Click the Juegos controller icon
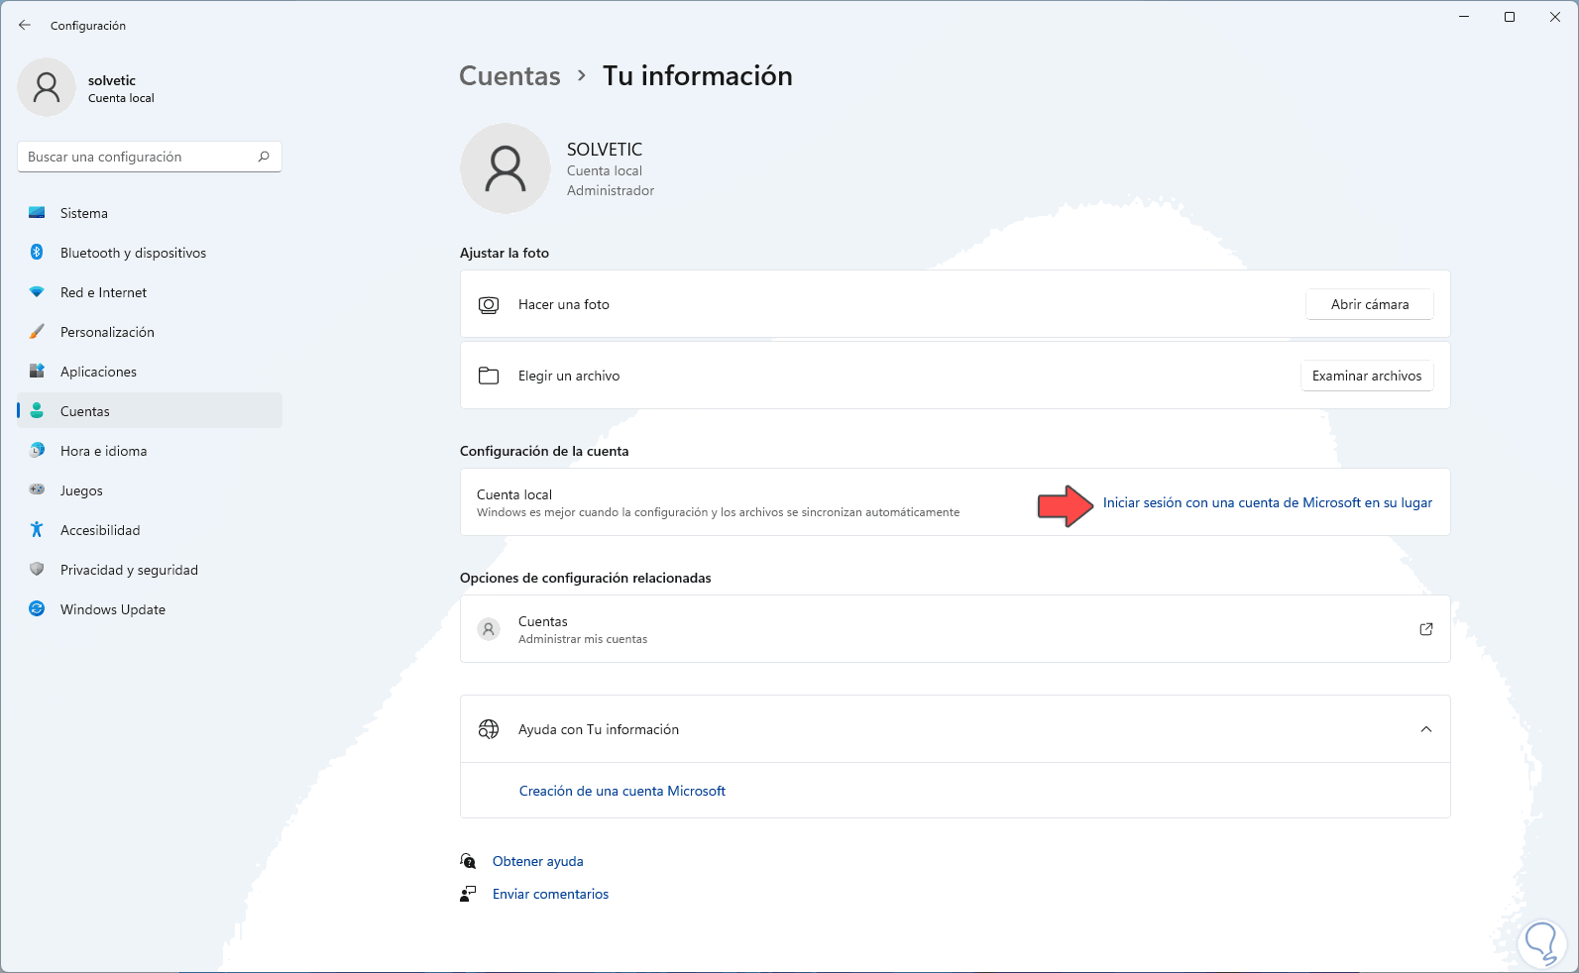This screenshot has width=1579, height=973. (37, 490)
